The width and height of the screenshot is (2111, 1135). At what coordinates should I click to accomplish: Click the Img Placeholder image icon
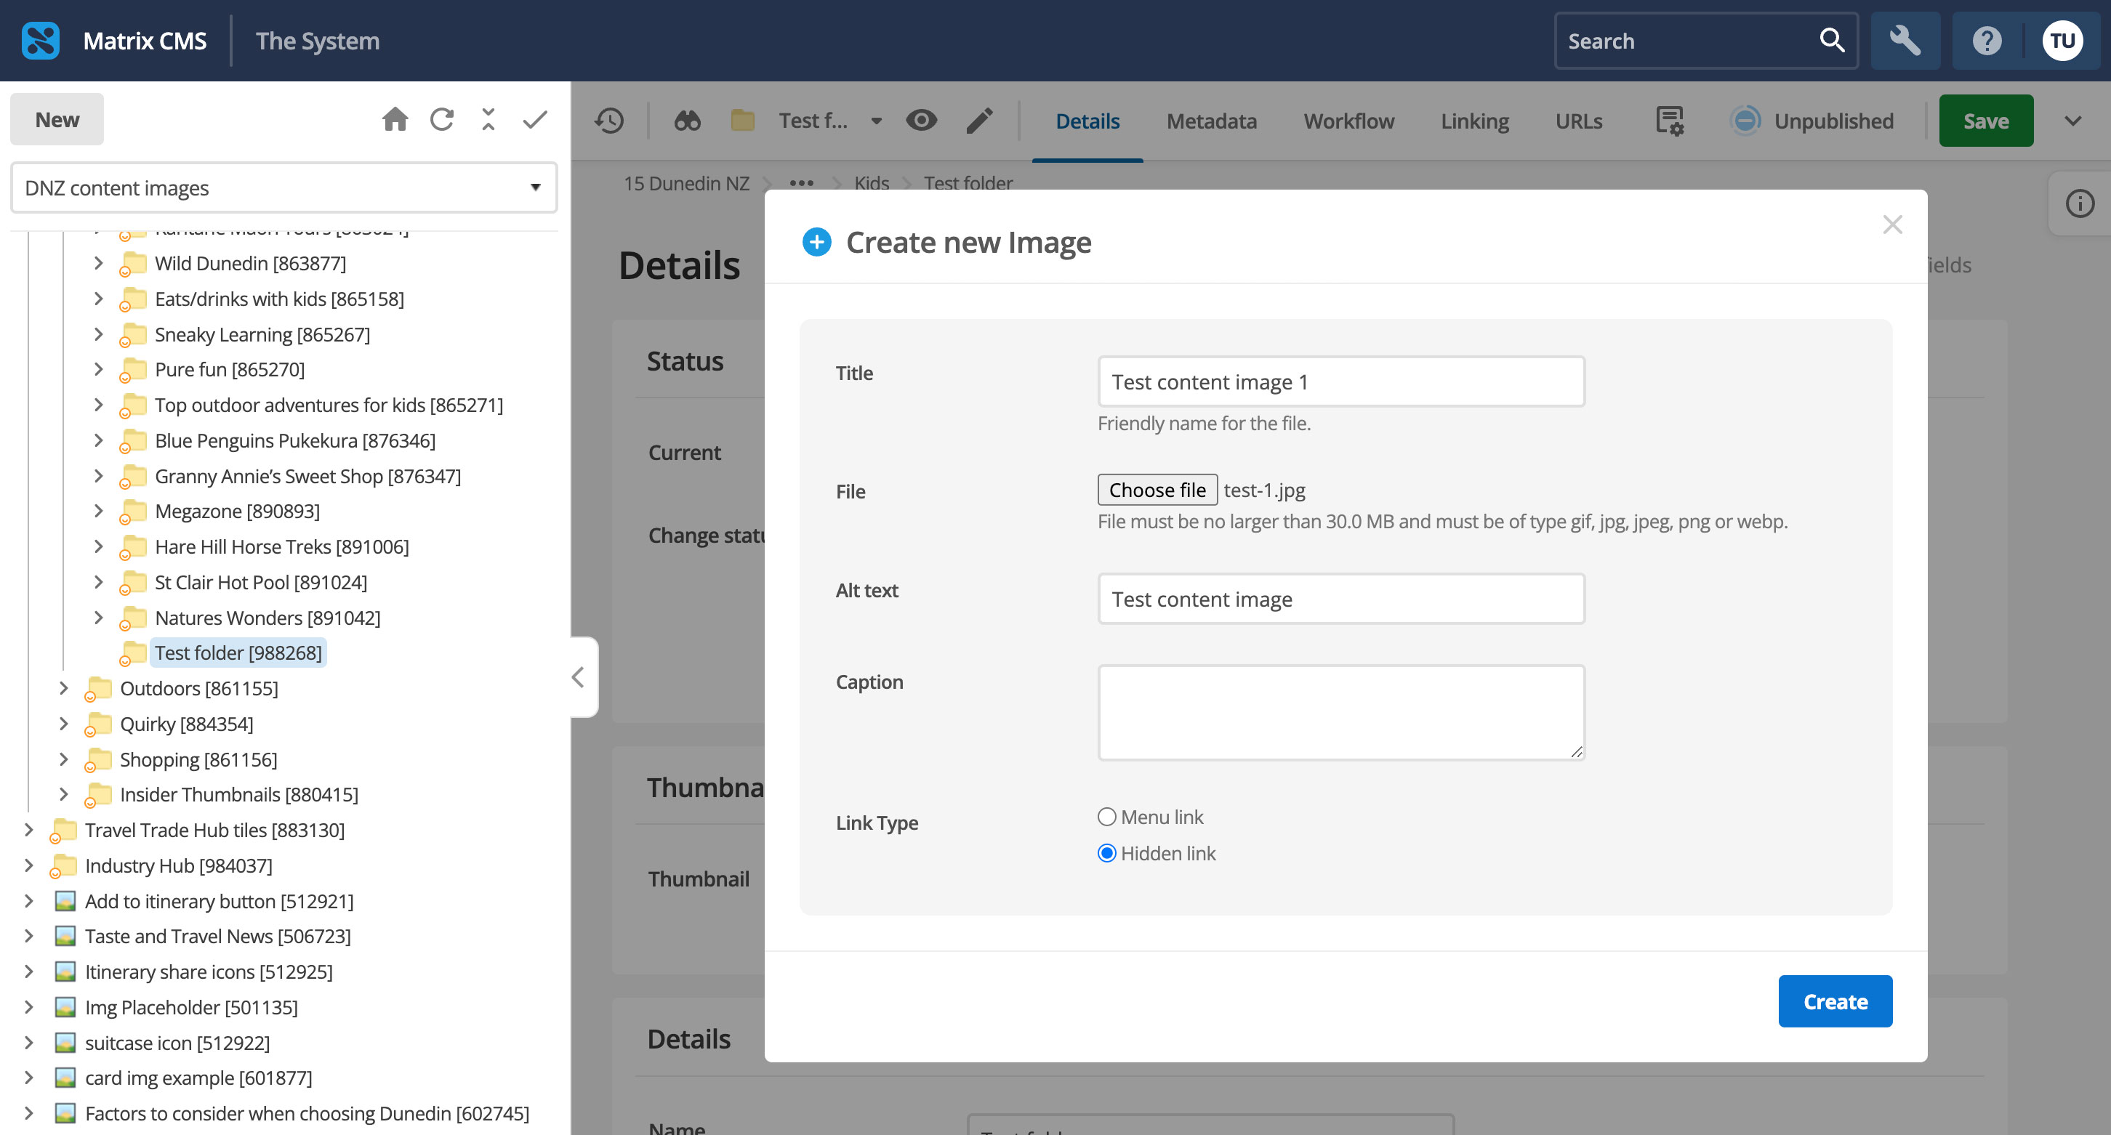tap(65, 1007)
